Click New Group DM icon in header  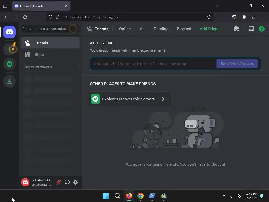point(236,29)
